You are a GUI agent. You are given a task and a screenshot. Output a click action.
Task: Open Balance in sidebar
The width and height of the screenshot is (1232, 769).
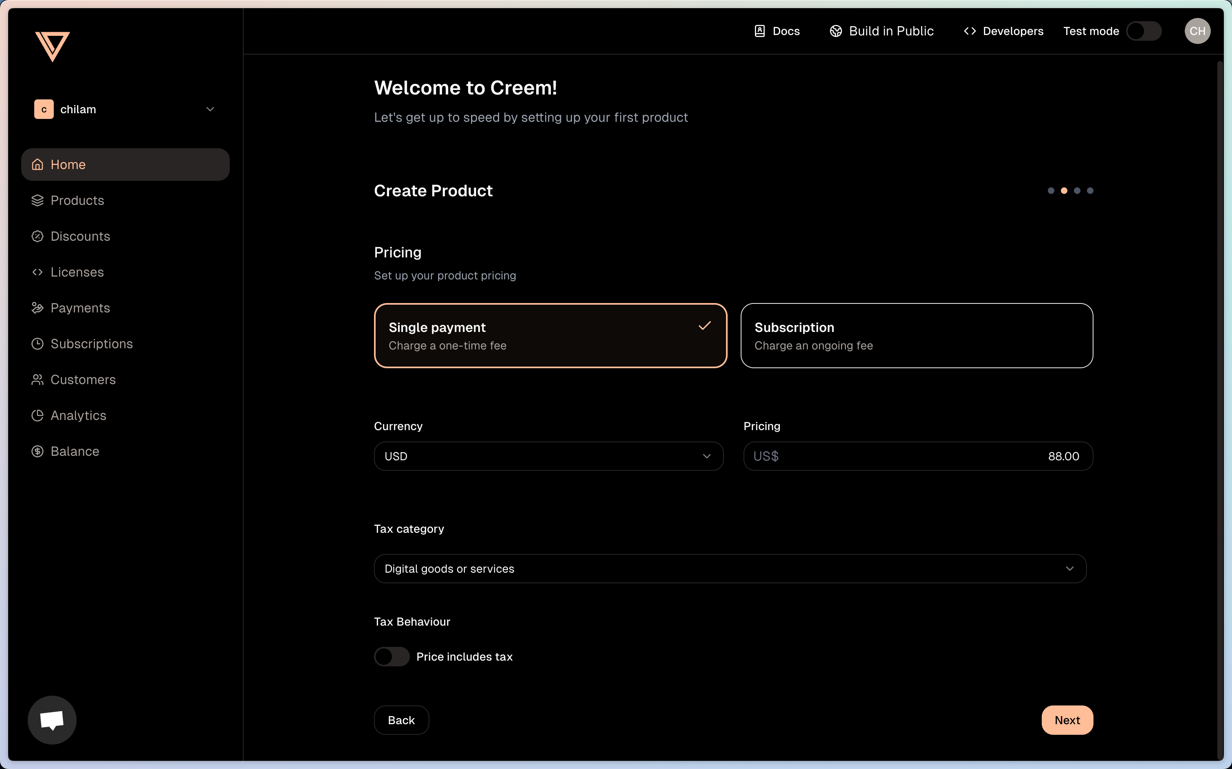click(125, 451)
